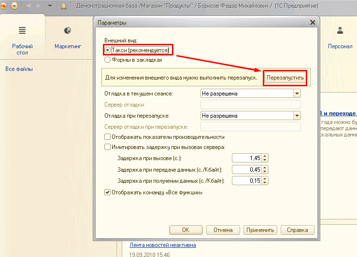Open the navigation history dropdown arrow

pyautogui.click(x=50, y=6)
